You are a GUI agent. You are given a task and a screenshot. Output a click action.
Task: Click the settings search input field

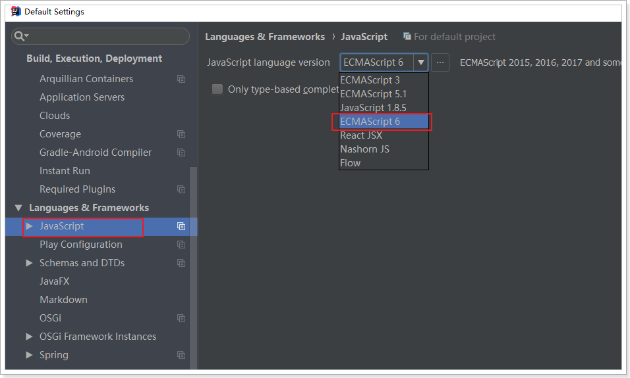105,36
